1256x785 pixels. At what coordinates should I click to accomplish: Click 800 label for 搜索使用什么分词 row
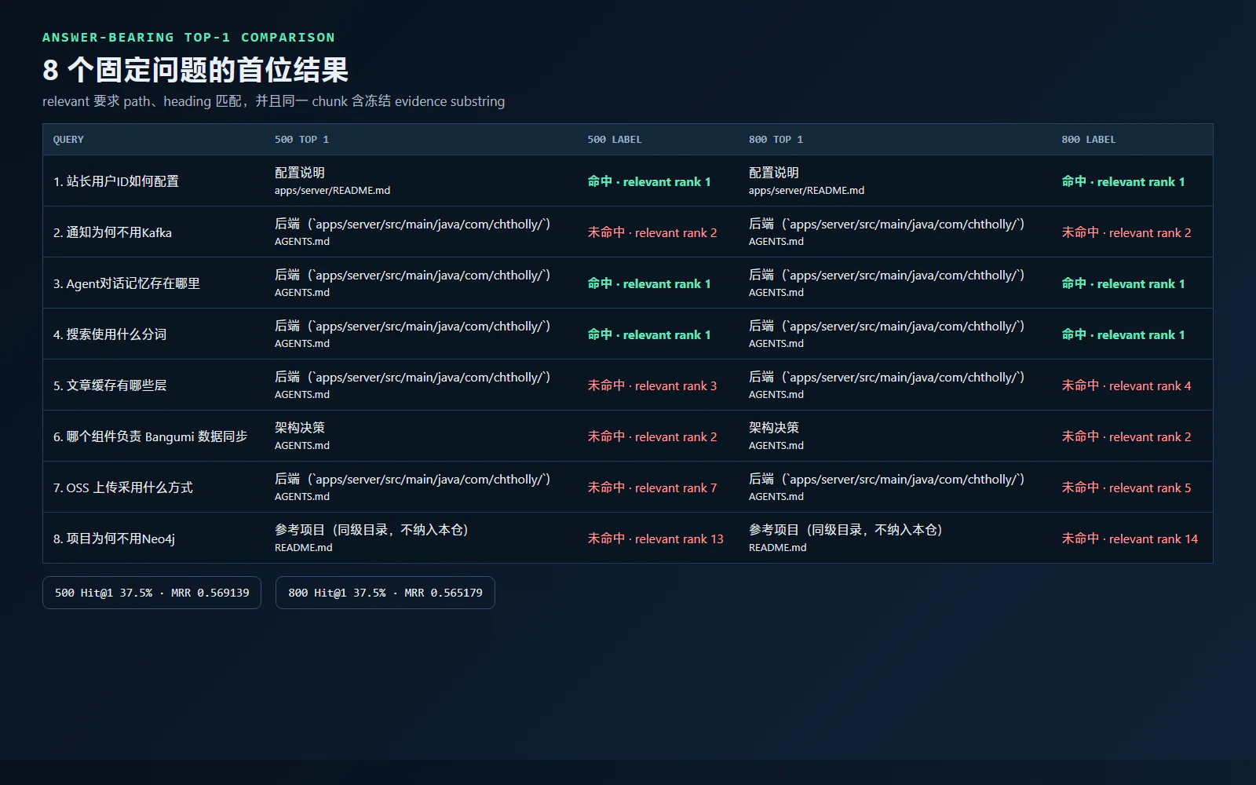[x=1123, y=334]
